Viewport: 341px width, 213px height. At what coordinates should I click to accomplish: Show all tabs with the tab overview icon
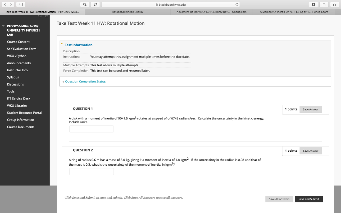click(335, 4)
